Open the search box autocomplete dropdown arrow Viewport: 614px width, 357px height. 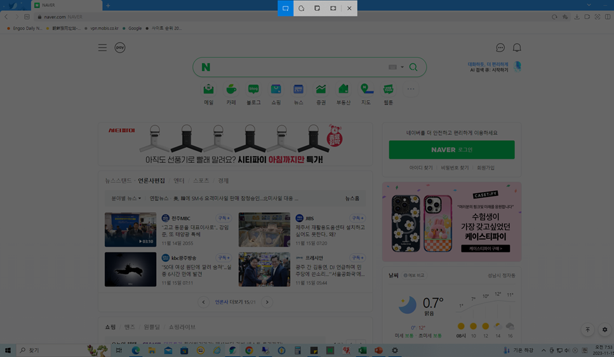pos(402,67)
